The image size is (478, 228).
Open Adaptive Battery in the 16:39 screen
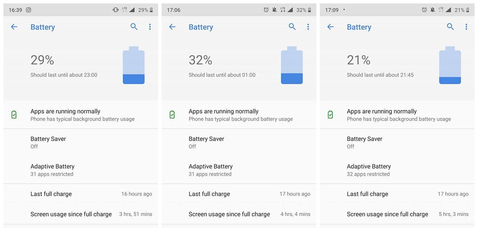(x=81, y=170)
